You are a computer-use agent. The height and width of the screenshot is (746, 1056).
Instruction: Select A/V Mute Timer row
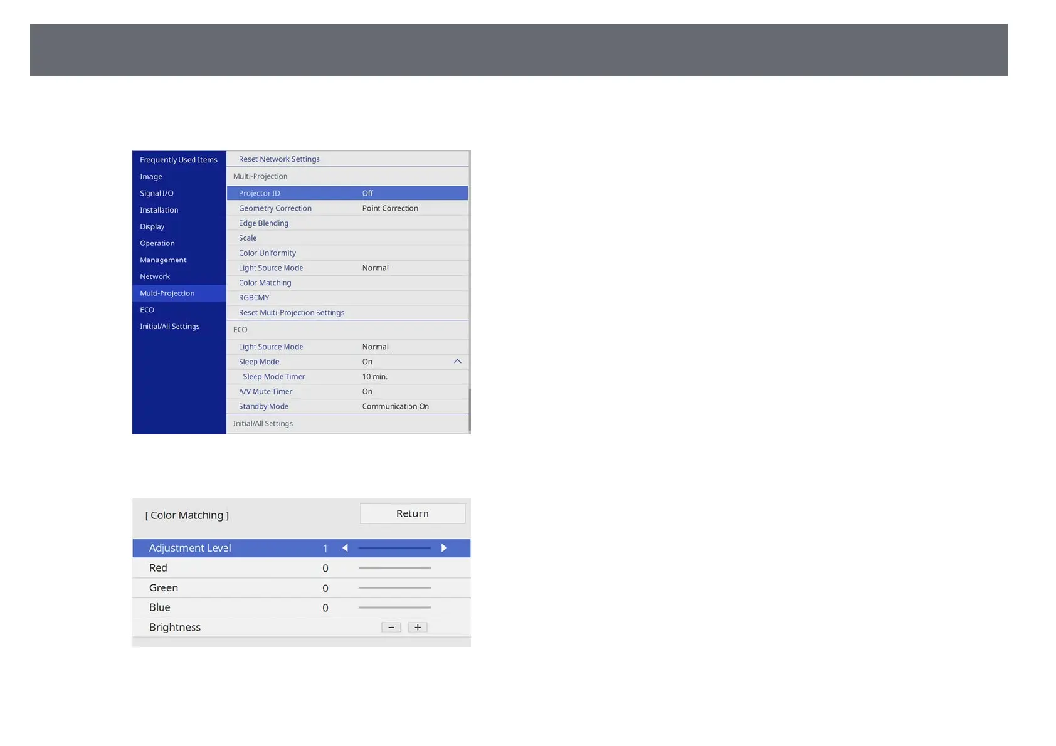347,392
